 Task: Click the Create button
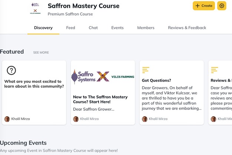point(203,6)
